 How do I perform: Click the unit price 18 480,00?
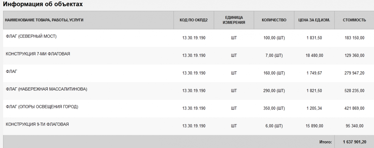point(314,56)
